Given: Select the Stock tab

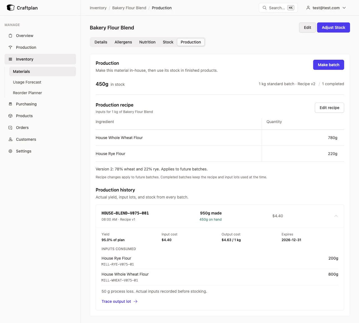Looking at the screenshot, I should pyautogui.click(x=168, y=42).
